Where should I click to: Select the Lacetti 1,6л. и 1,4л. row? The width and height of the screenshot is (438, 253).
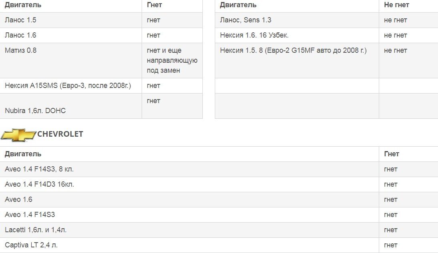click(x=219, y=230)
